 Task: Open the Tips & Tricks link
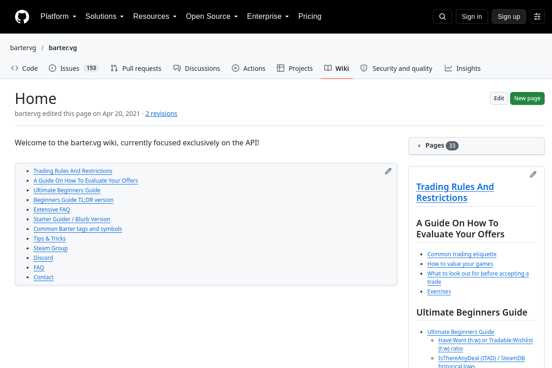point(50,239)
